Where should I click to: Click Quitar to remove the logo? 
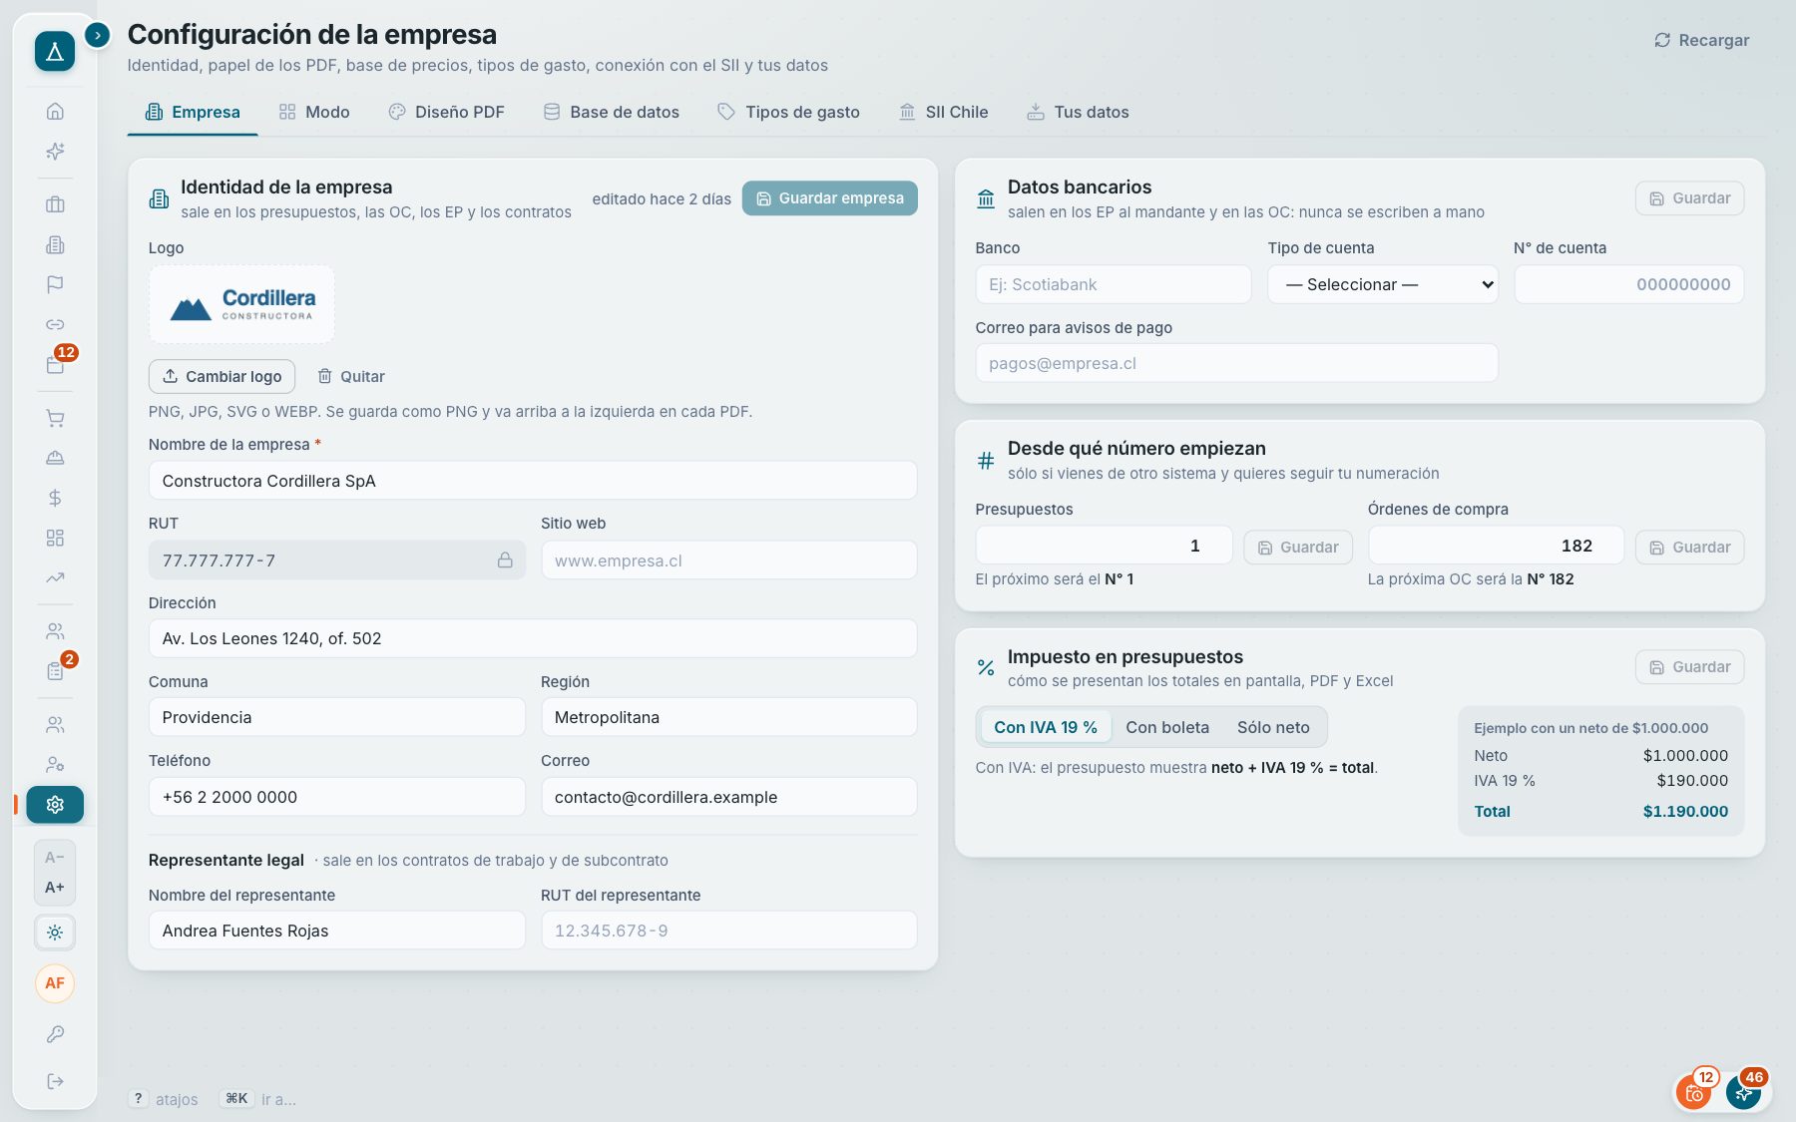350,376
